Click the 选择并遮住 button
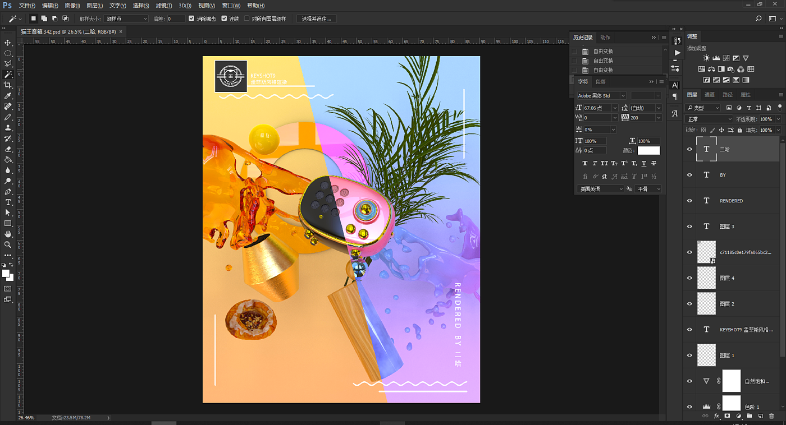The height and width of the screenshot is (425, 786). click(x=316, y=19)
